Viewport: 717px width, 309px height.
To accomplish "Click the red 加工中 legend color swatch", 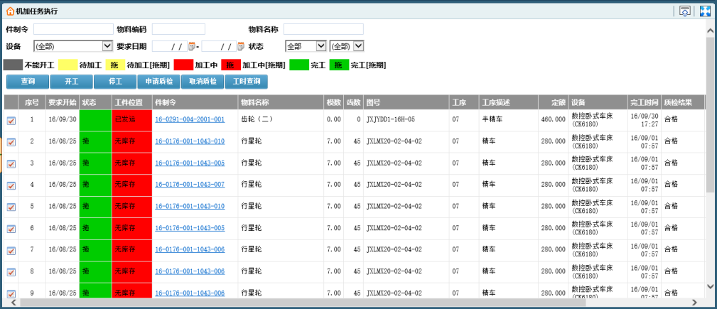I will (x=183, y=65).
